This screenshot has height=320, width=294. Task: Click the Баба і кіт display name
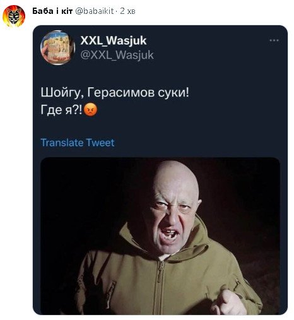coord(52,11)
